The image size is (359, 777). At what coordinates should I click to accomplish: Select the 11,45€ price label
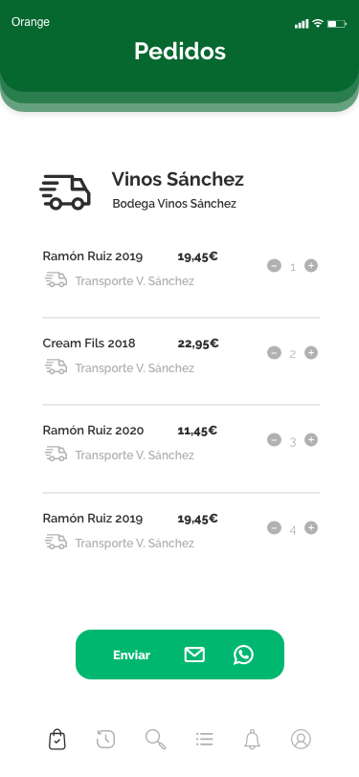pos(197,431)
